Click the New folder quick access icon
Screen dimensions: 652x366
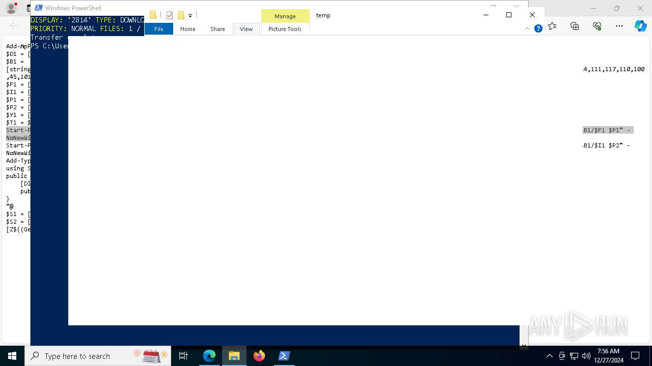(x=181, y=15)
